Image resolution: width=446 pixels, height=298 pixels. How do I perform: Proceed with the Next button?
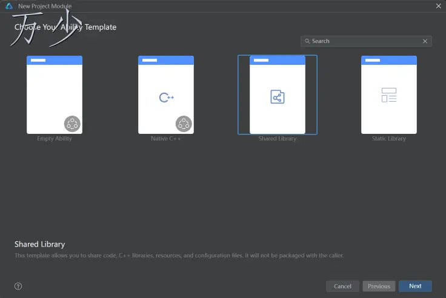[x=415, y=286]
